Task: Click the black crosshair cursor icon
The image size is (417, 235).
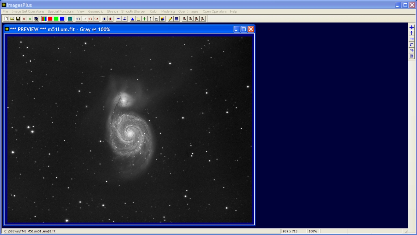Action: pos(151,19)
